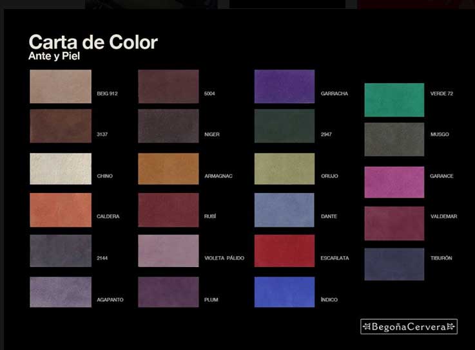Pick the NIGER charcoal swatch
The height and width of the screenshot is (350, 475).
168,126
